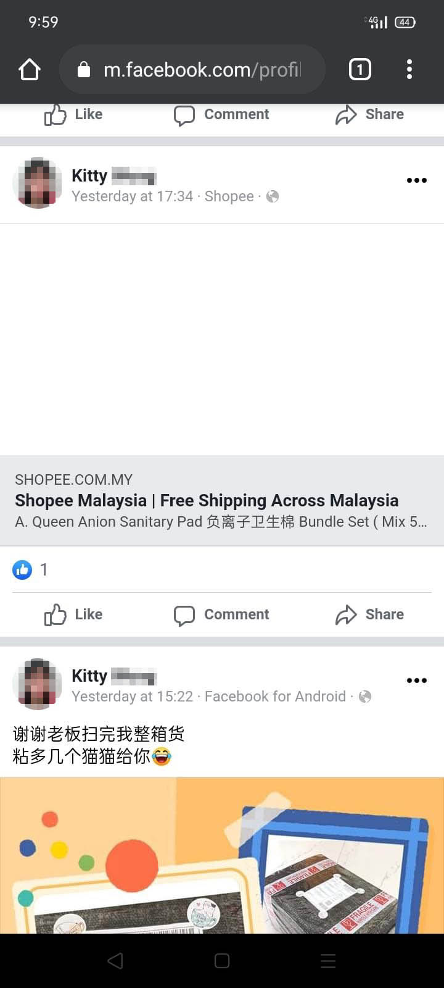Like the Shopee sanitary pad post
This screenshot has height=988, width=444.
pos(73,614)
